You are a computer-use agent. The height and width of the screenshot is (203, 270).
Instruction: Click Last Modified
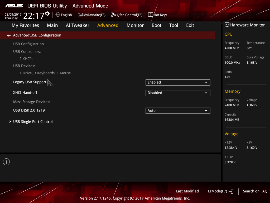coord(187,191)
